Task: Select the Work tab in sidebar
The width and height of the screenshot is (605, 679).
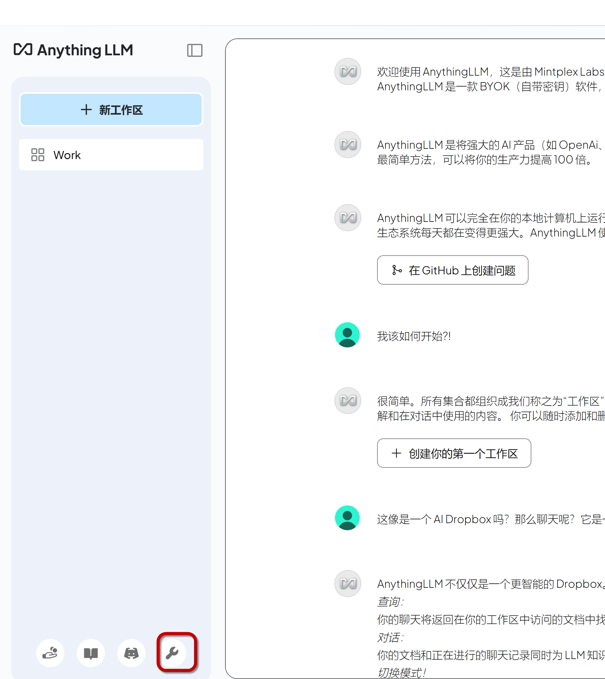Action: [111, 155]
